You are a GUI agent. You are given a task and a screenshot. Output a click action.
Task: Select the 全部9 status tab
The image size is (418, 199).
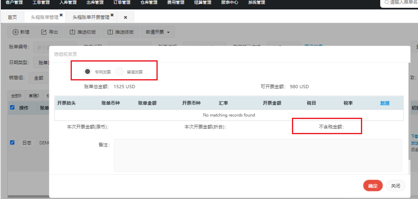16,96
